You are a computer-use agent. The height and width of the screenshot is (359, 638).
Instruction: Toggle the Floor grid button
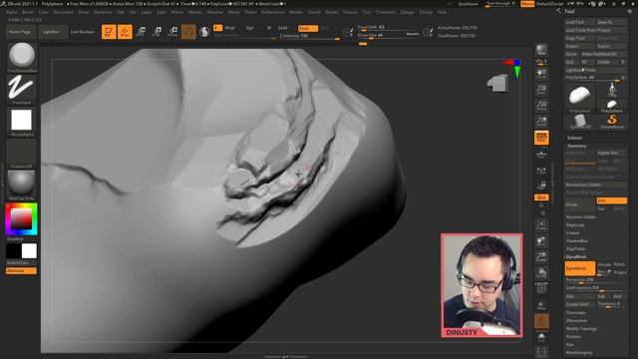point(541,154)
